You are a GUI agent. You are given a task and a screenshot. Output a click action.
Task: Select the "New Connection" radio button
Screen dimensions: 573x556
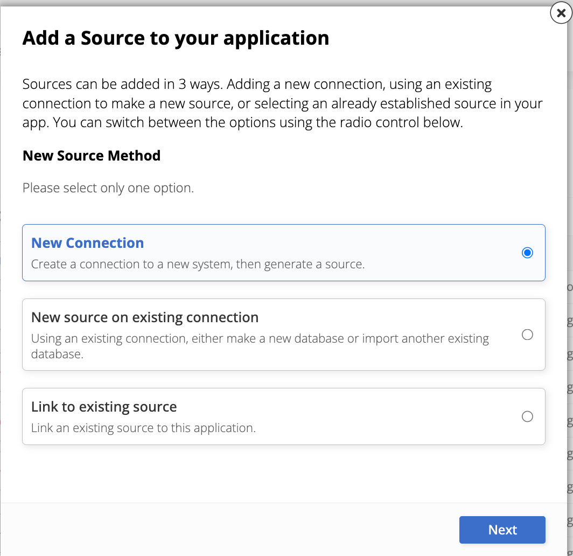tap(527, 252)
